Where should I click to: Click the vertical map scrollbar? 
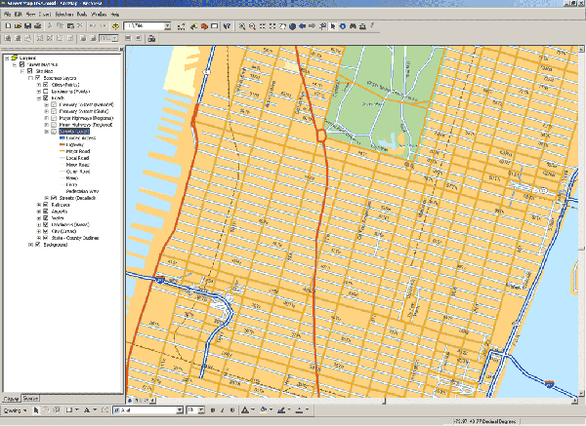click(581, 221)
